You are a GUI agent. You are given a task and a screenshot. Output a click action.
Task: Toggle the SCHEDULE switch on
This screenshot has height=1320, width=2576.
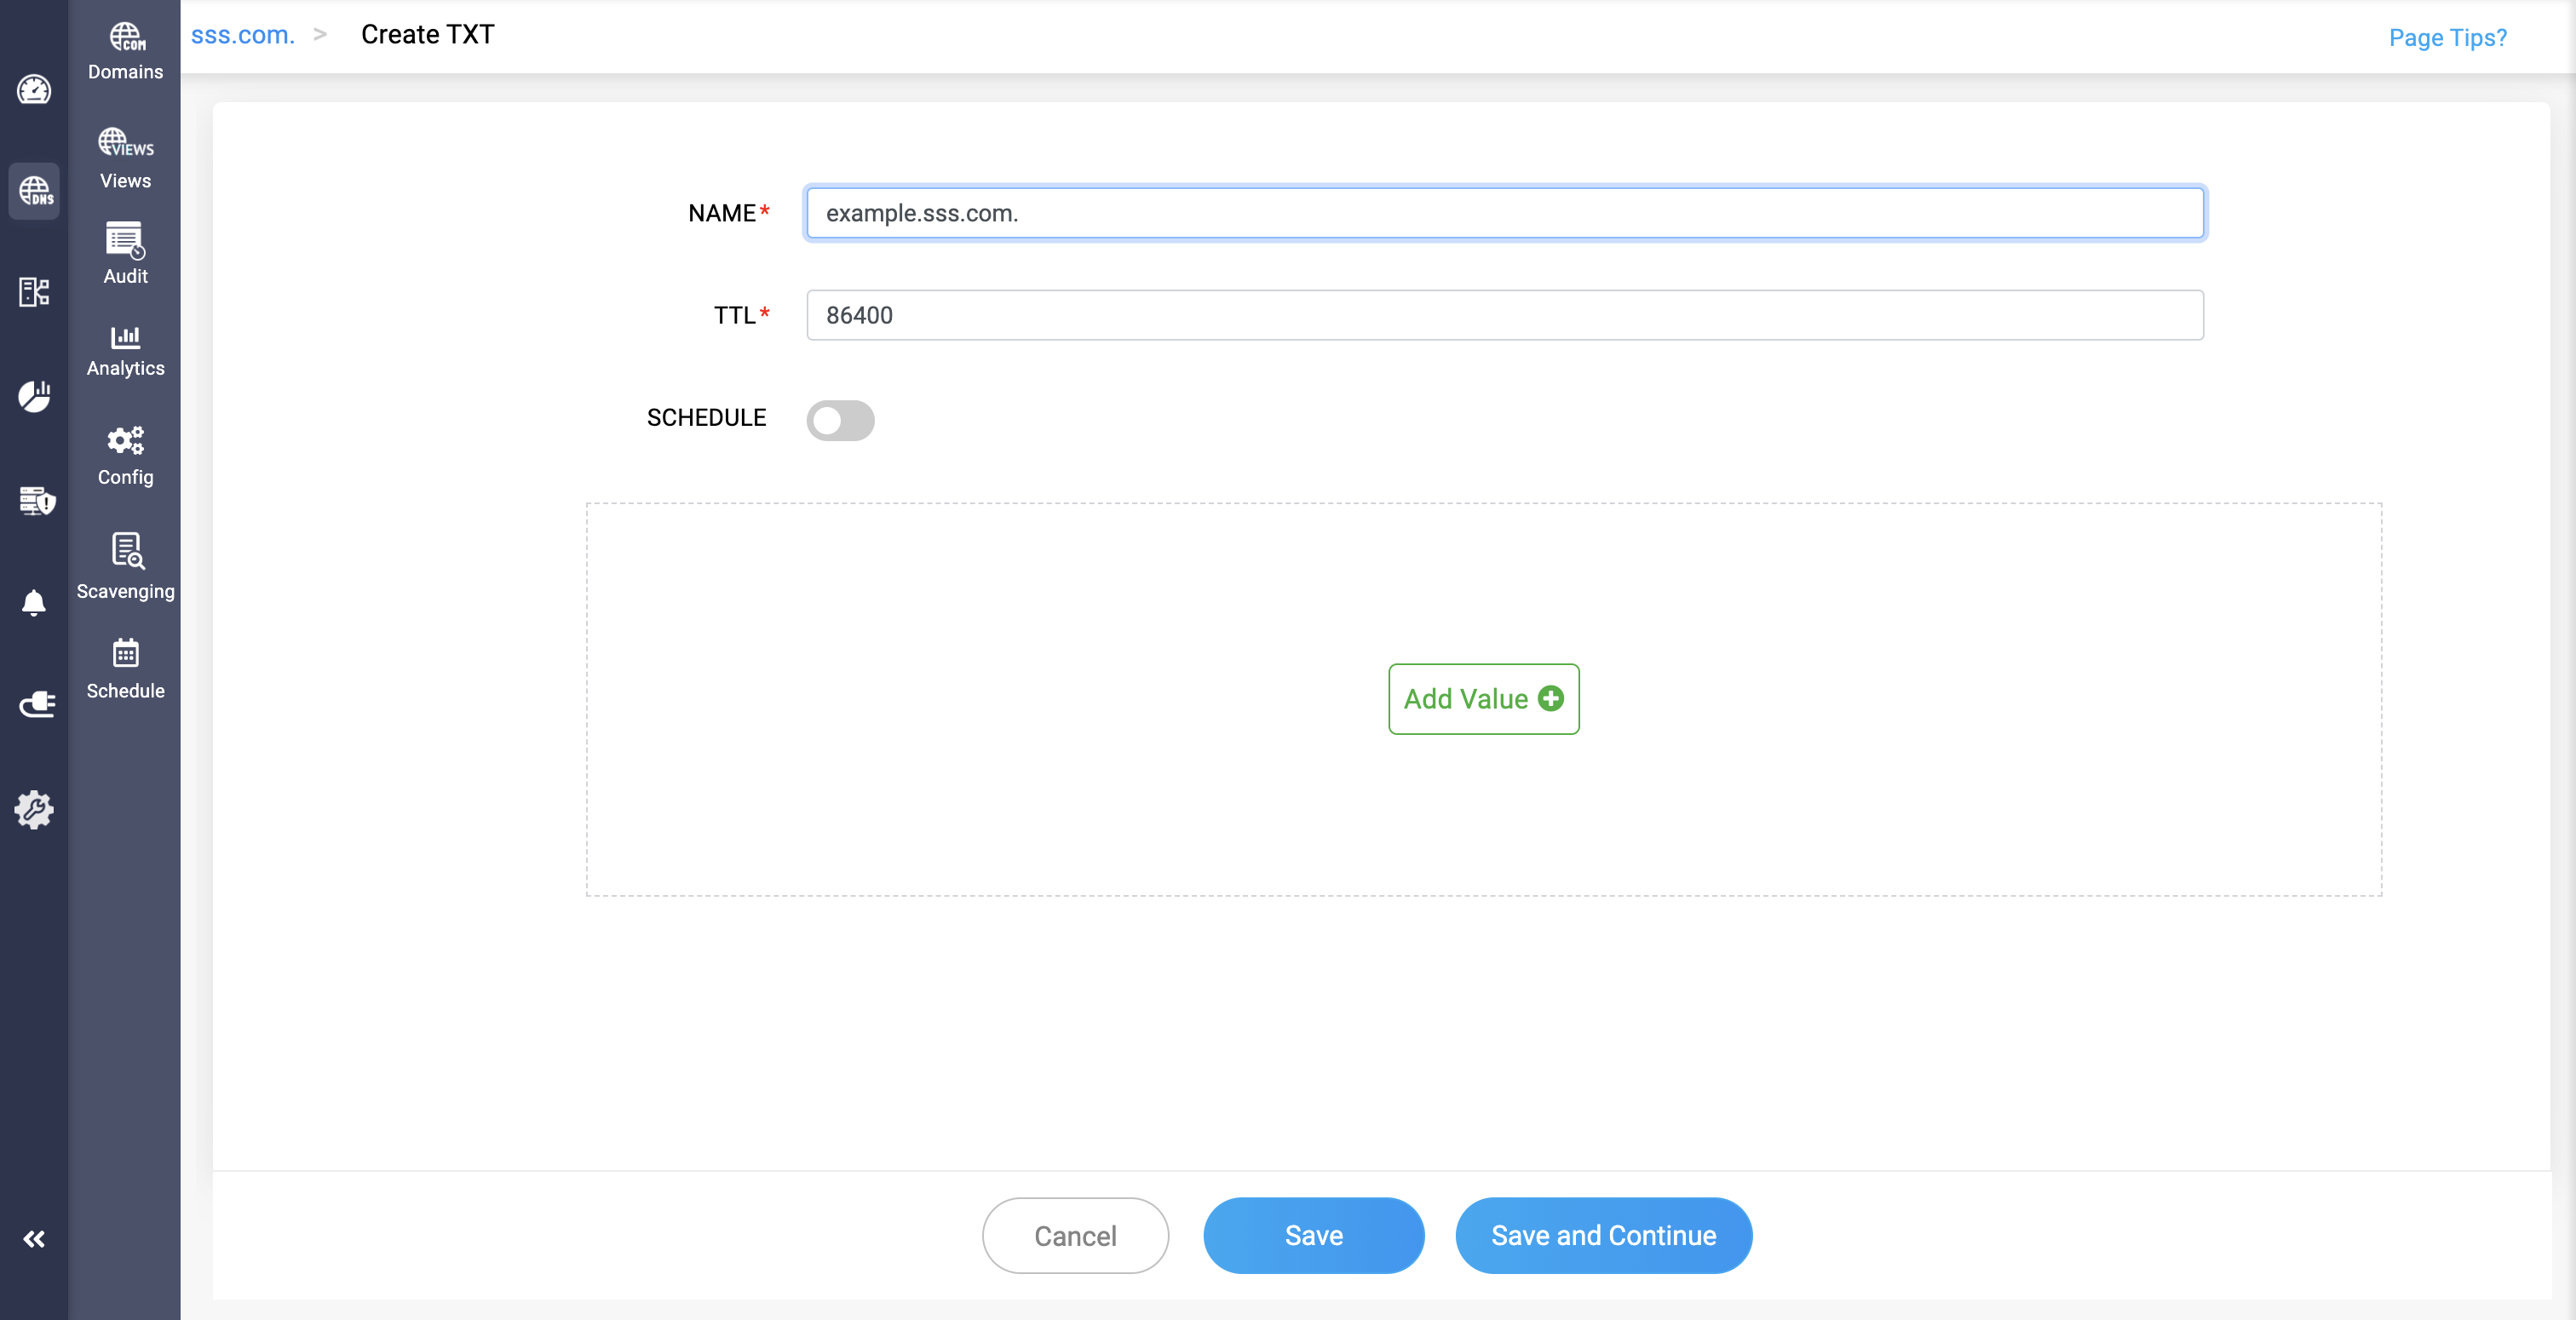[840, 420]
